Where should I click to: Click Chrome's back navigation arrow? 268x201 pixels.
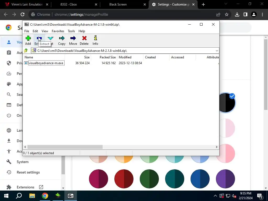click(6, 15)
